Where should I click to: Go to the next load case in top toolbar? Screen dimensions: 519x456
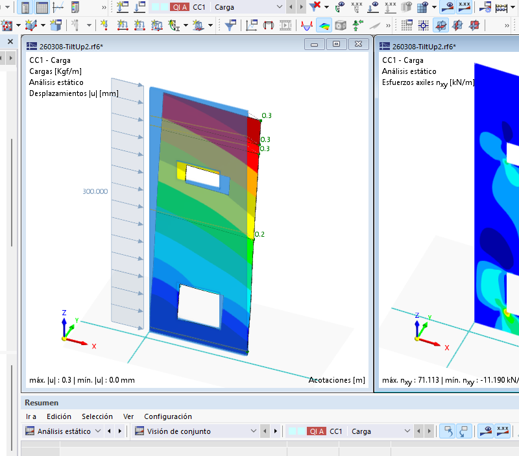tap(301, 7)
